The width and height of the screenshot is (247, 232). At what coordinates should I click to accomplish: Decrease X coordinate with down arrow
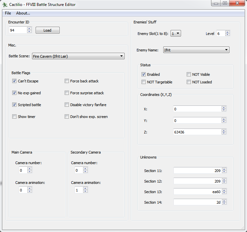[x=224, y=110]
